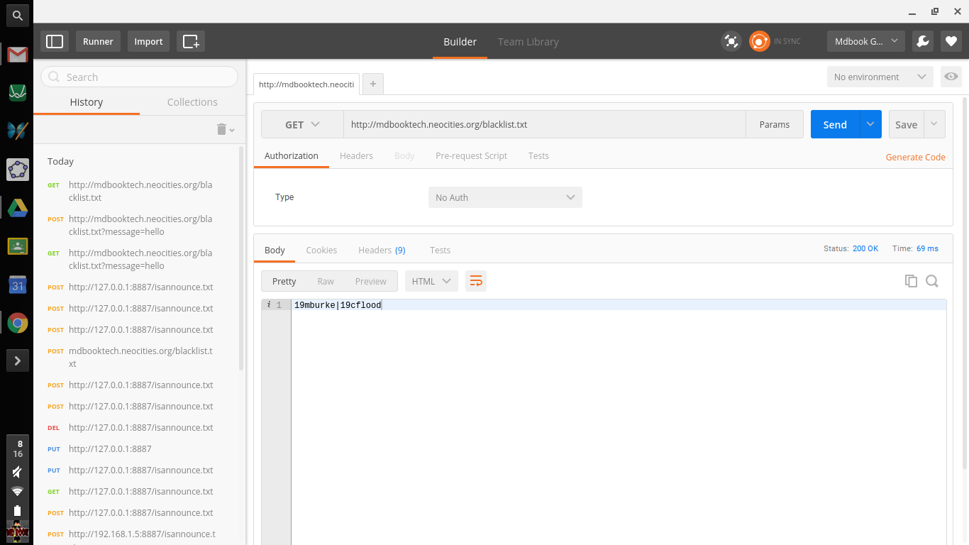The height and width of the screenshot is (545, 969).
Task: Open the No environment dropdown
Action: pos(880,77)
